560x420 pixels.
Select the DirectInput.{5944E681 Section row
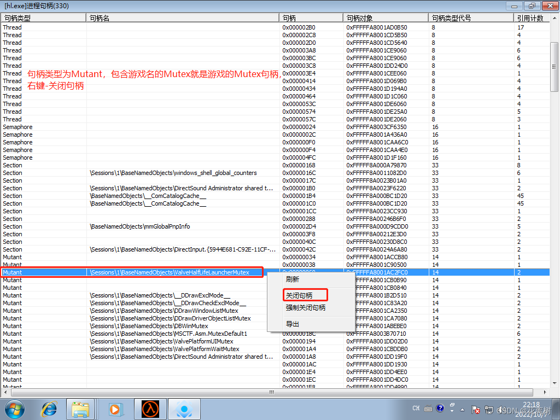point(275,249)
